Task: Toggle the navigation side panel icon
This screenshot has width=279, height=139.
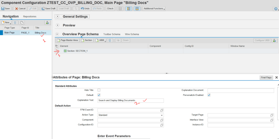Action: coord(129,9)
